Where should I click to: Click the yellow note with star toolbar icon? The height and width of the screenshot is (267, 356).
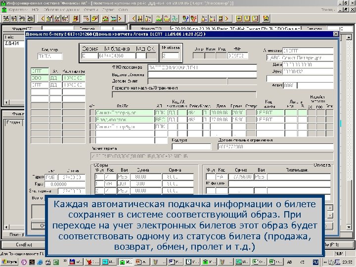coord(266,19)
